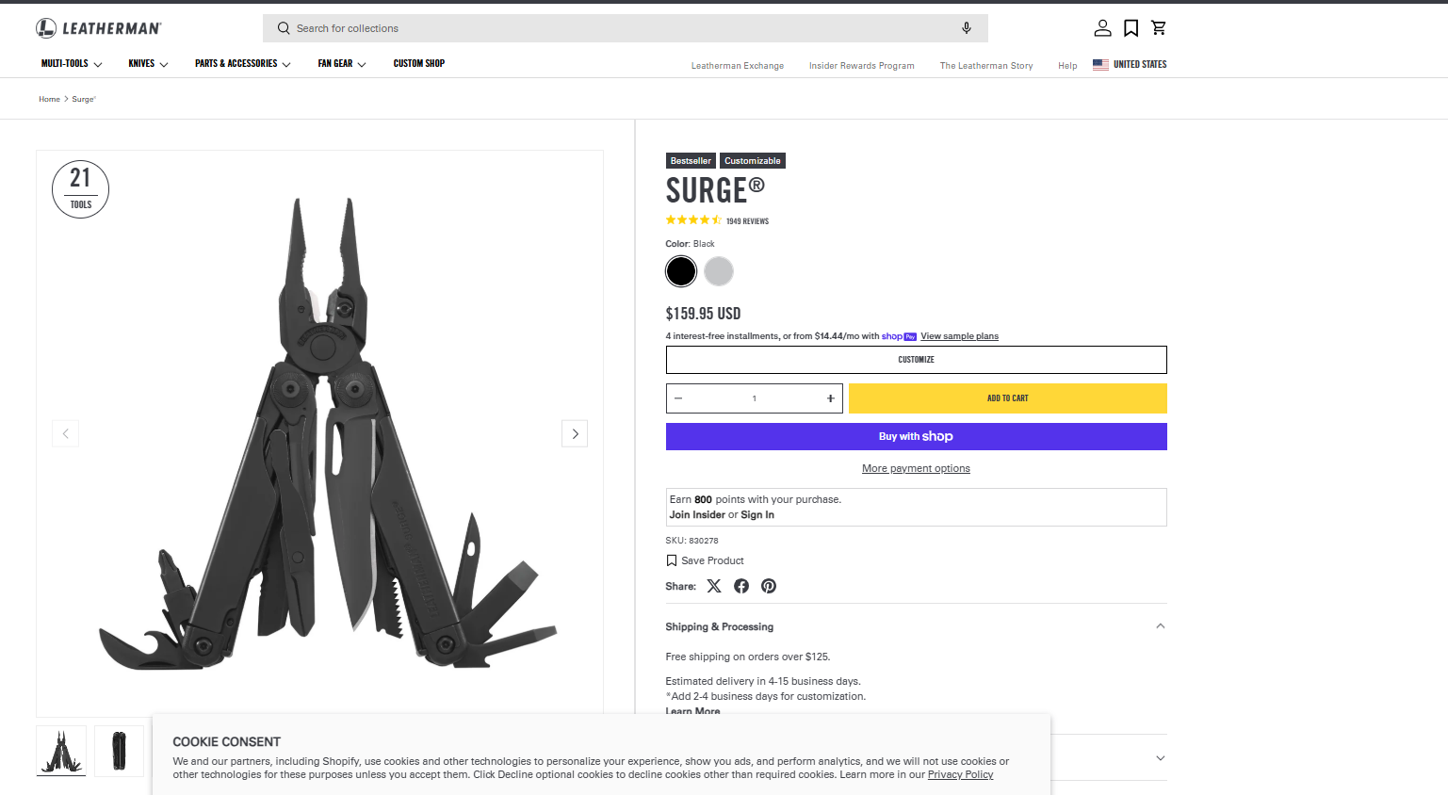This screenshot has height=795, width=1448.
Task: Select the closed multi-tool thumbnail
Action: coord(119,751)
